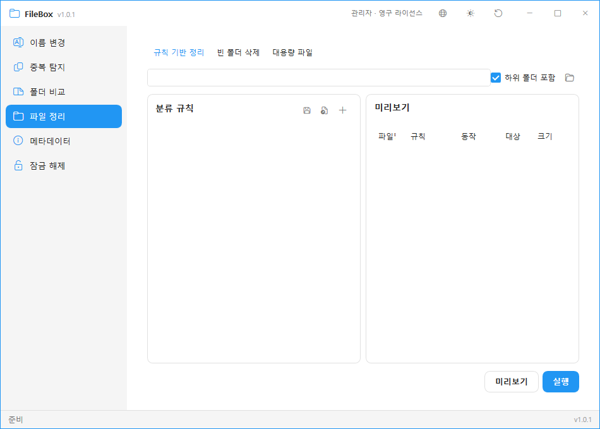
Task: Load saved rules file icon
Action: tap(325, 110)
